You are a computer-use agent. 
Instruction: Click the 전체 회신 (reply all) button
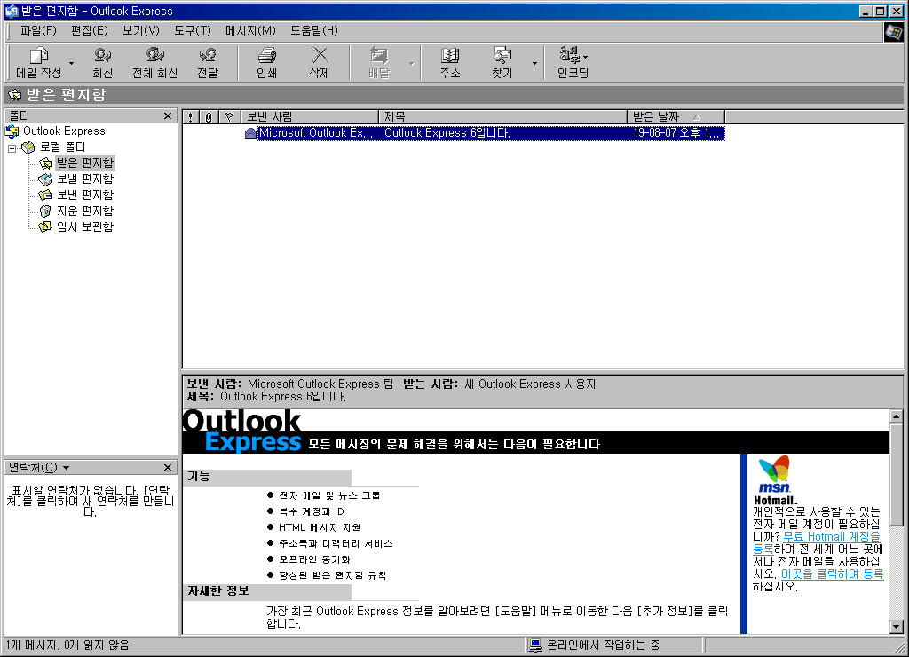[x=154, y=62]
